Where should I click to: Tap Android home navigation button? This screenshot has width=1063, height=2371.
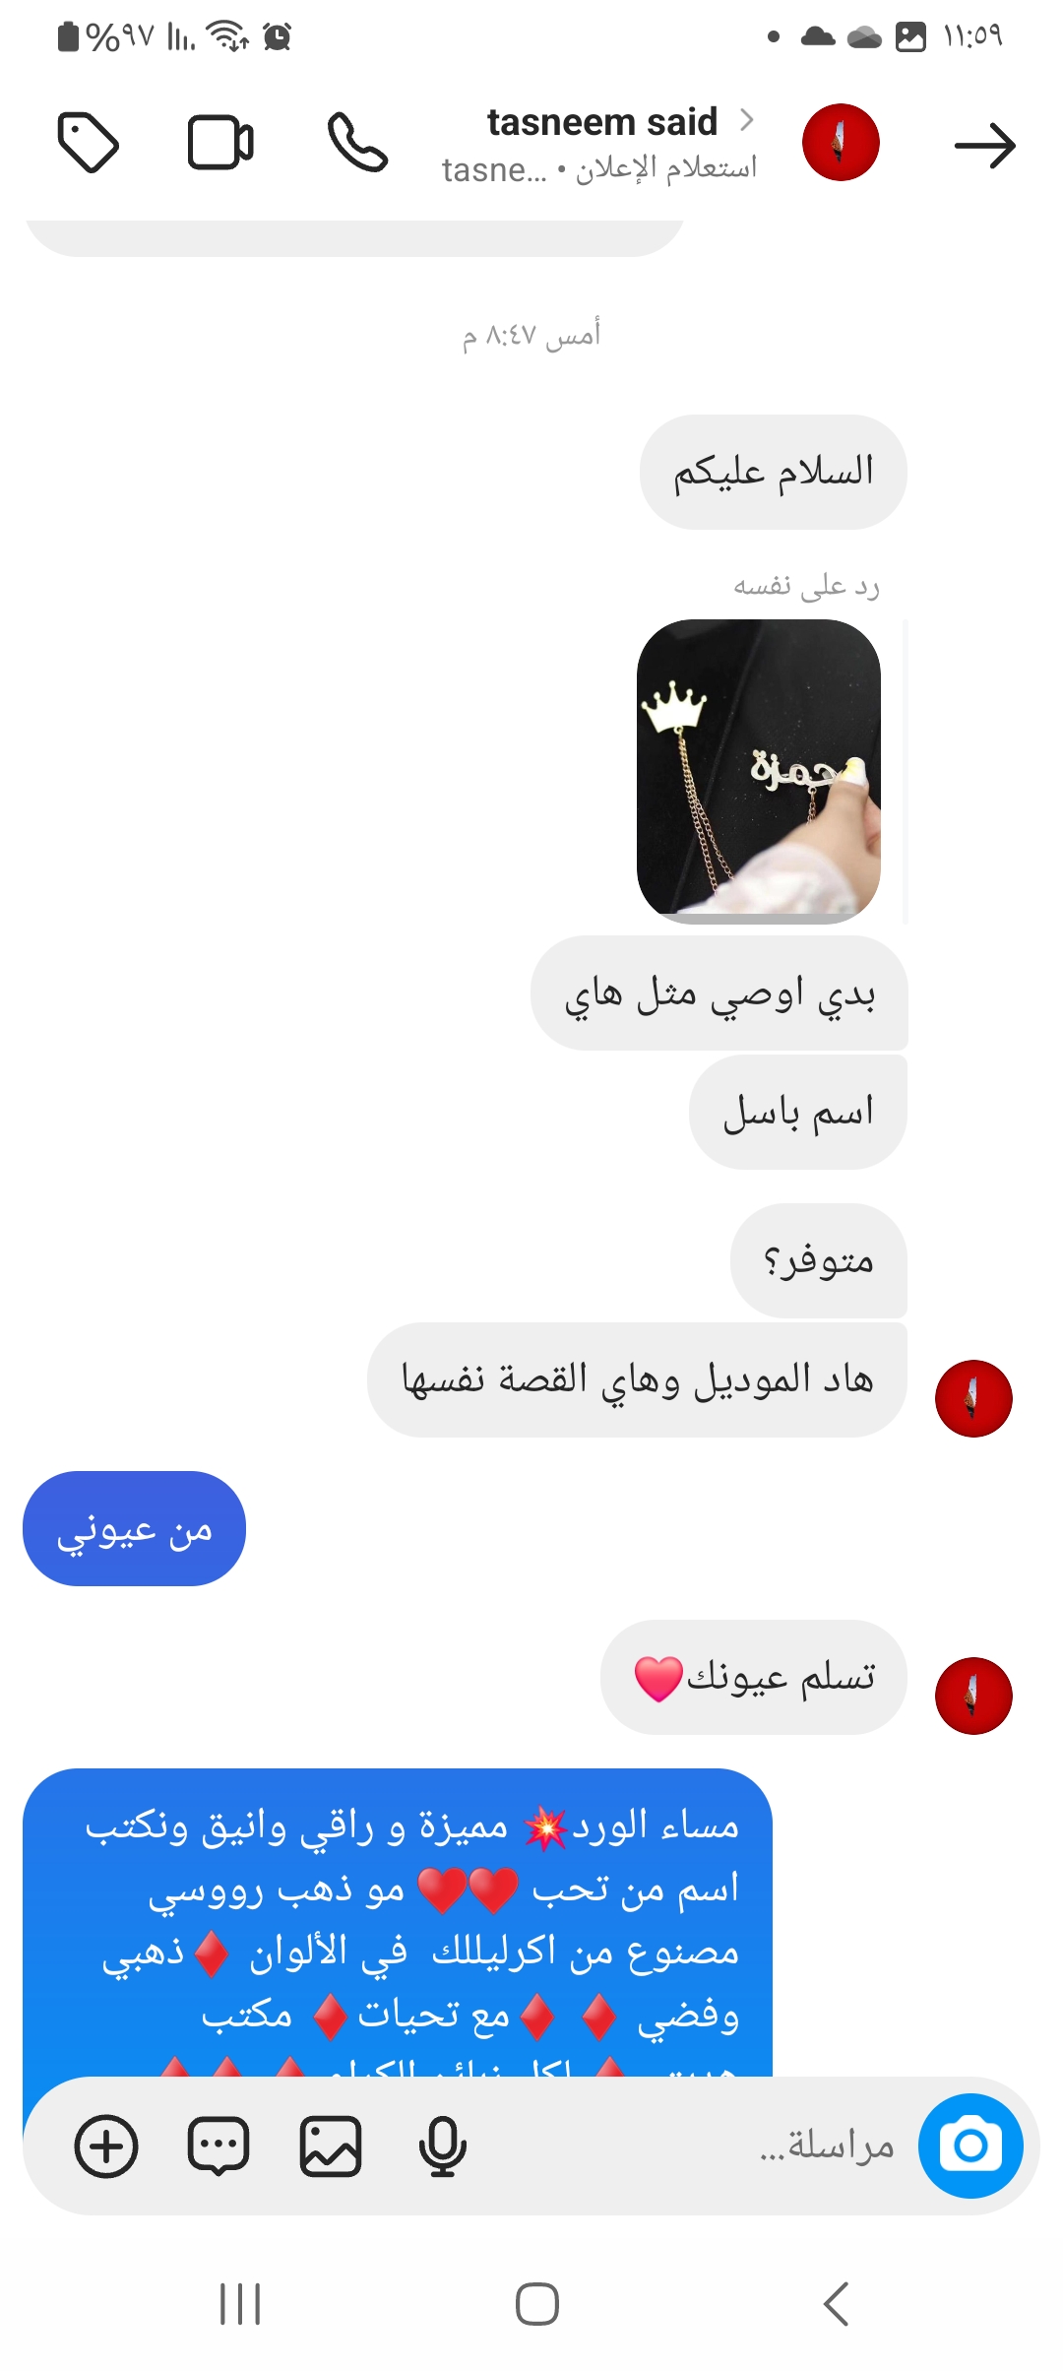pos(537,2304)
